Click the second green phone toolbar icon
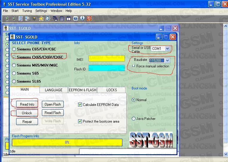228x162 pixels. [x=14, y=18]
